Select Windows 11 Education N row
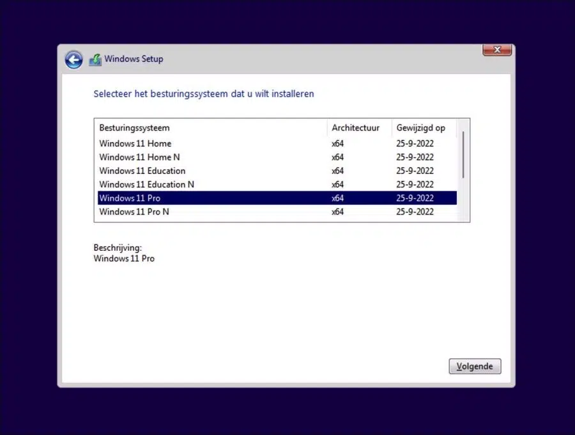The height and width of the screenshot is (435, 575). tap(277, 184)
